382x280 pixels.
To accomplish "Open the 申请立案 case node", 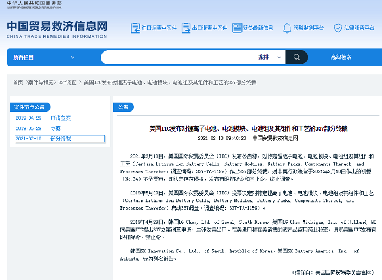I will coord(61,118).
